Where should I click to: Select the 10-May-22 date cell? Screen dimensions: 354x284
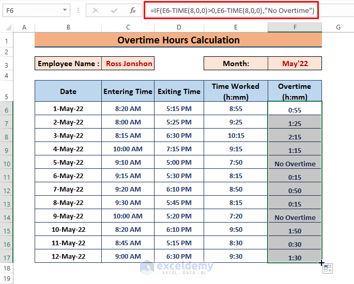(x=68, y=229)
